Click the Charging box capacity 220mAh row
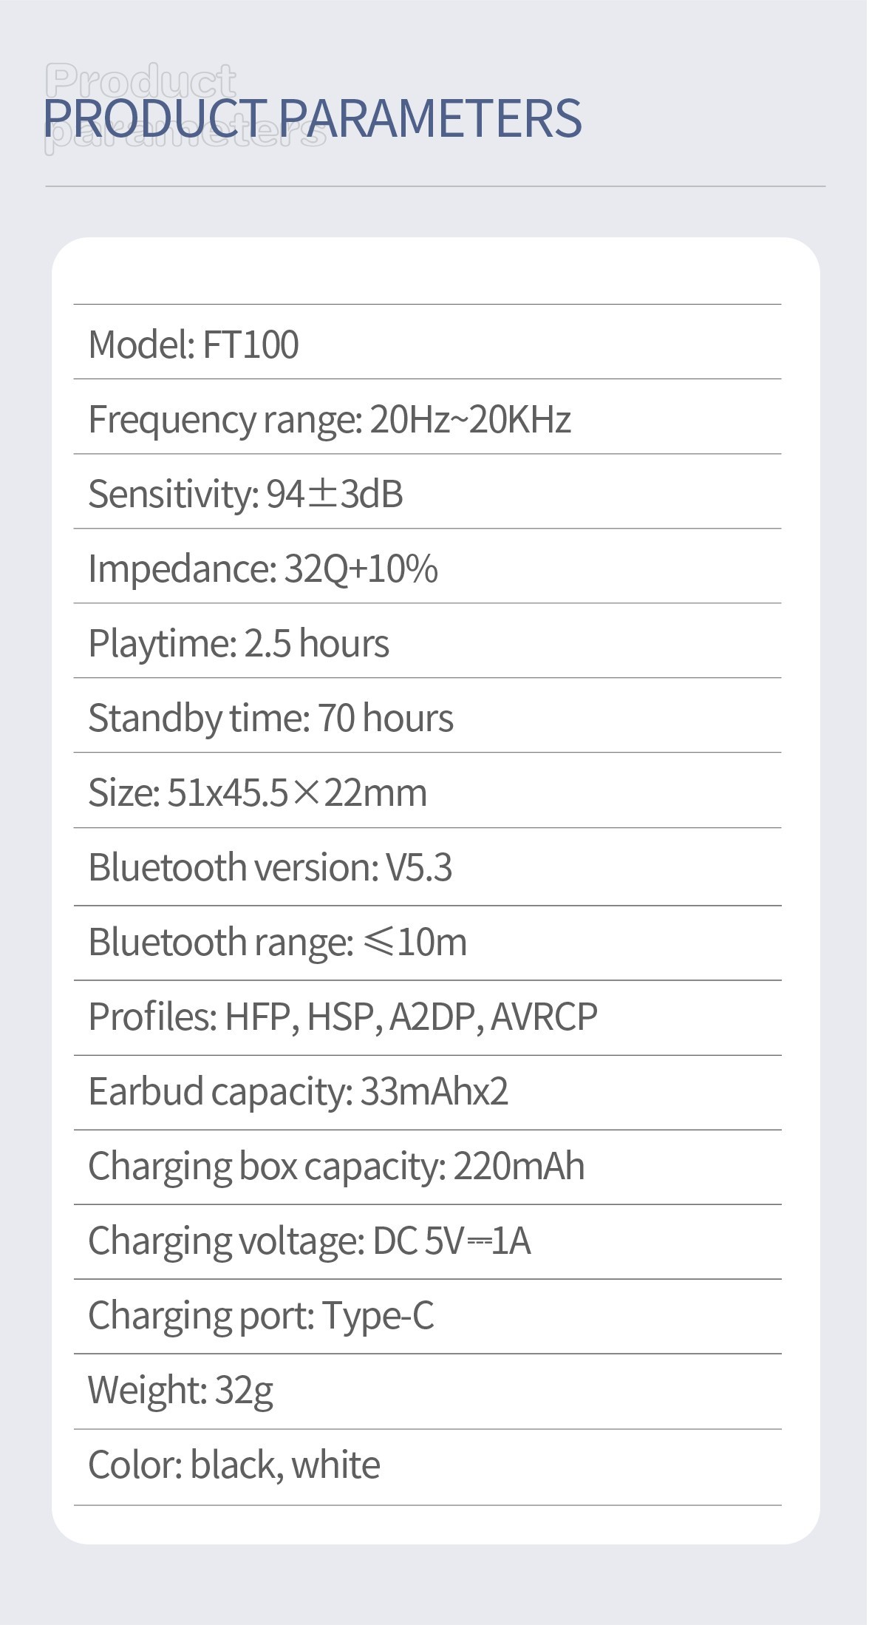Viewport: 869px width, 1625px height. pyautogui.click(x=336, y=1166)
